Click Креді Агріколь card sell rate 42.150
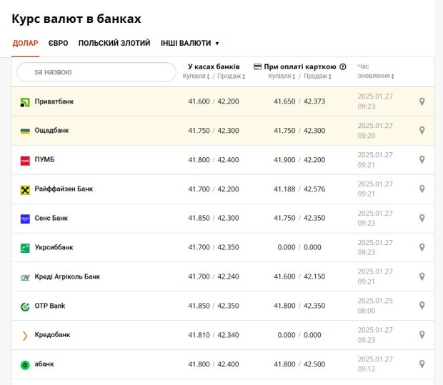Image resolution: width=443 pixels, height=385 pixels. (x=314, y=276)
